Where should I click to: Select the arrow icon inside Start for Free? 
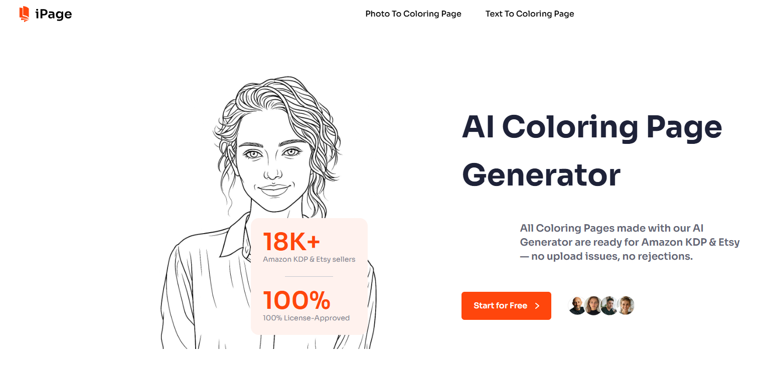[537, 305]
